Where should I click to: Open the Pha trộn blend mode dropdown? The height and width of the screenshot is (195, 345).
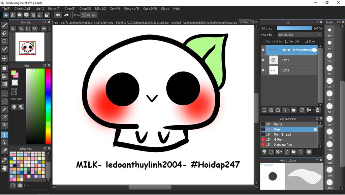pyautogui.click(x=299, y=35)
